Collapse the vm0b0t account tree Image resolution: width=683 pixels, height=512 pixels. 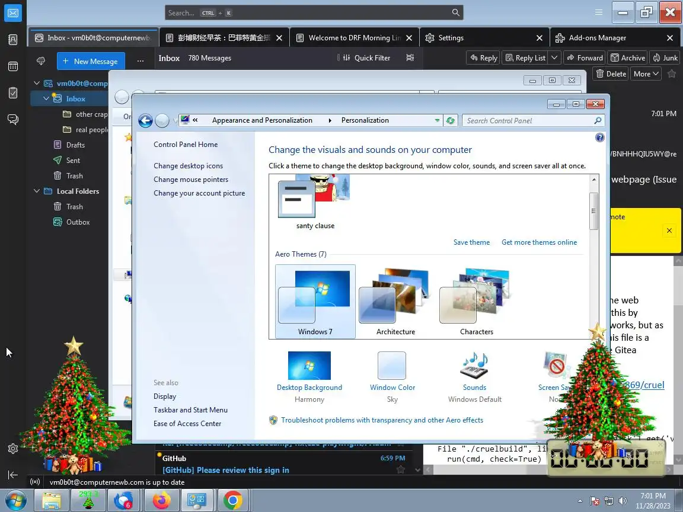point(37,83)
